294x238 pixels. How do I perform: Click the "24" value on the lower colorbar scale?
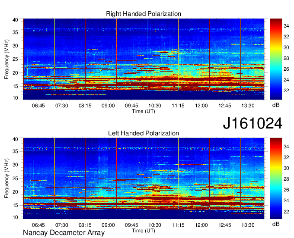tap(286, 200)
